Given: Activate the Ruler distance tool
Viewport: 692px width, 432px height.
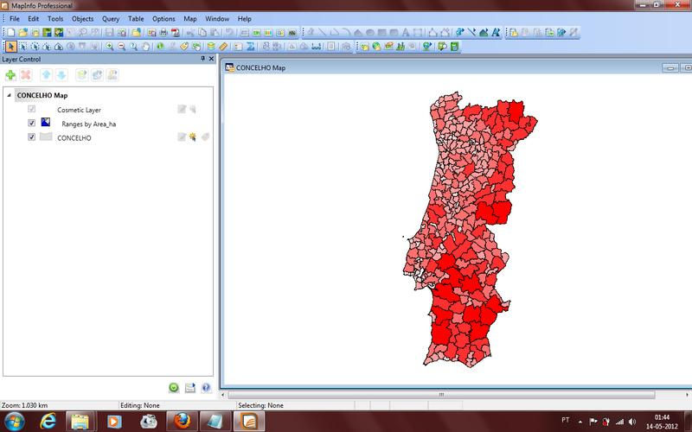Looking at the screenshot, I should point(223,47).
